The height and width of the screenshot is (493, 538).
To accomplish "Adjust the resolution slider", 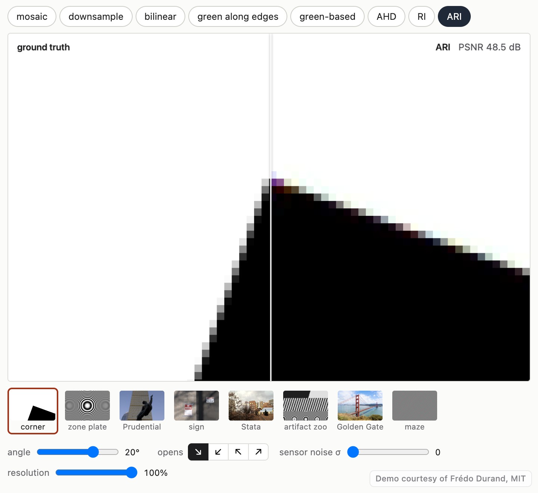I will (96, 472).
